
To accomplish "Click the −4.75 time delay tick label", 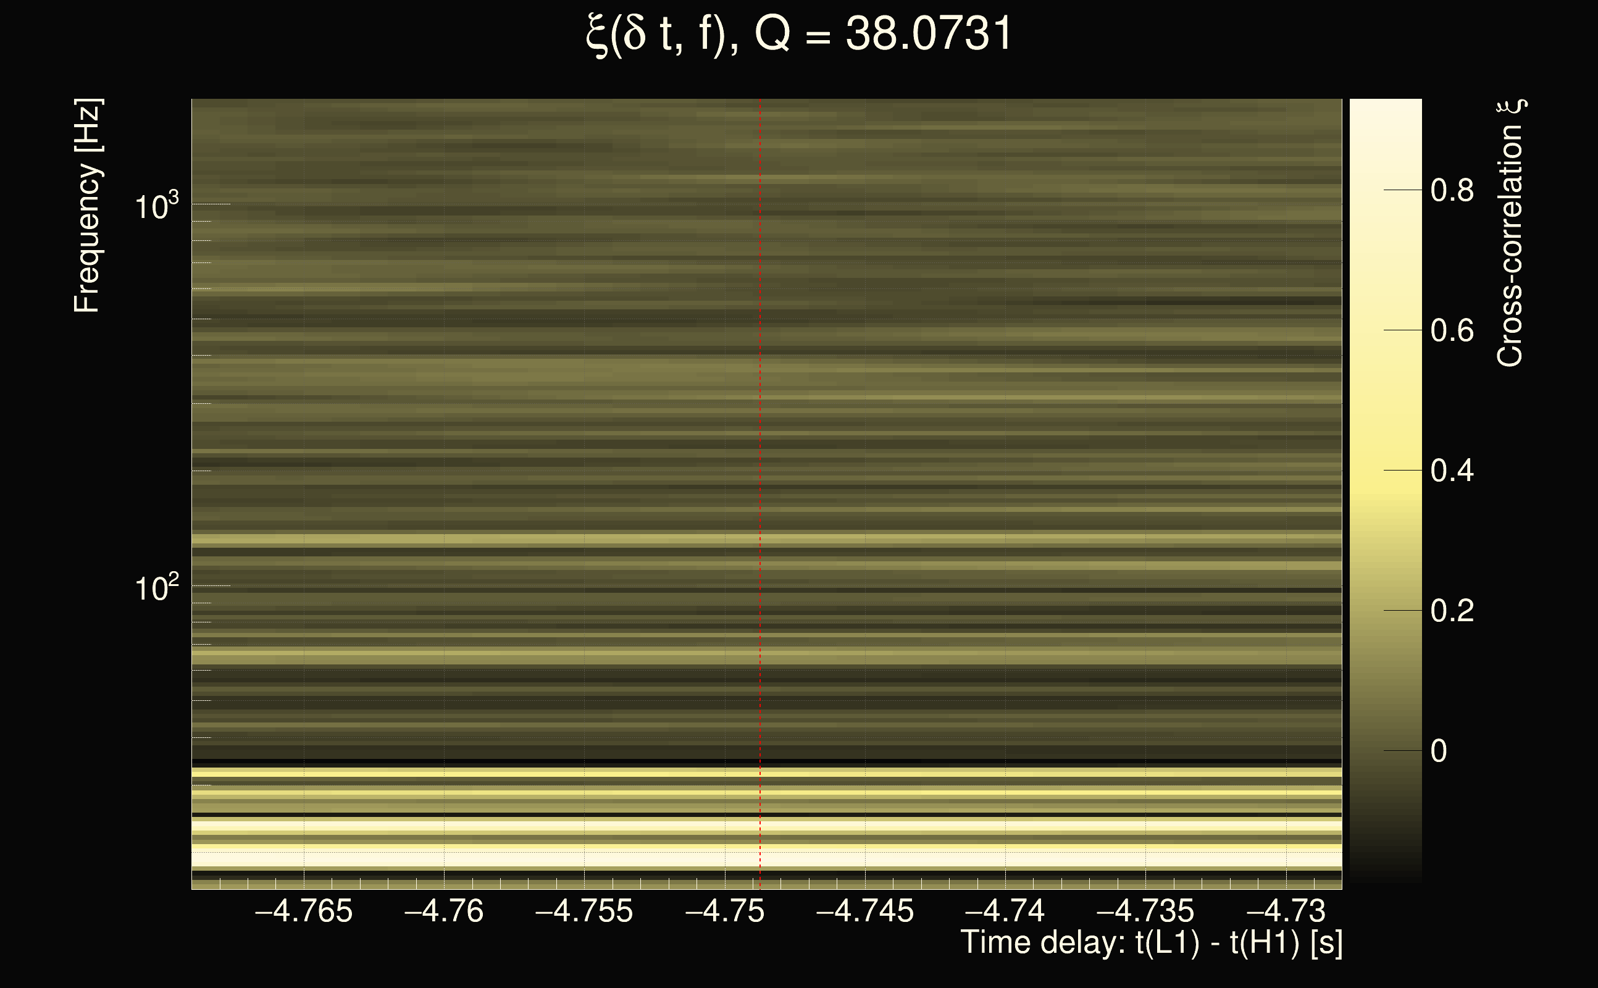I will point(724,911).
